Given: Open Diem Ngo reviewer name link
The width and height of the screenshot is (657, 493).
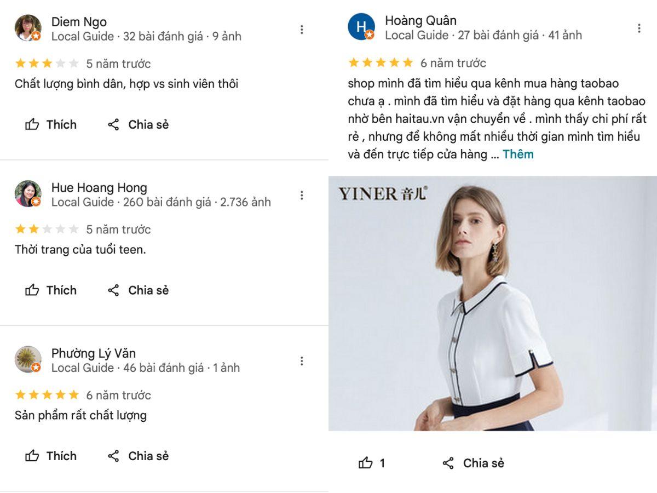Looking at the screenshot, I should [x=79, y=22].
